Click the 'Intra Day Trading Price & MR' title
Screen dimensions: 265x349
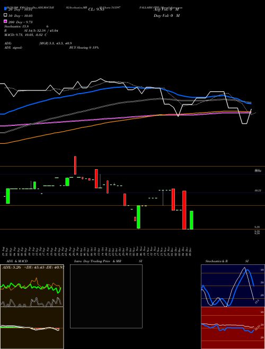coord(98,261)
